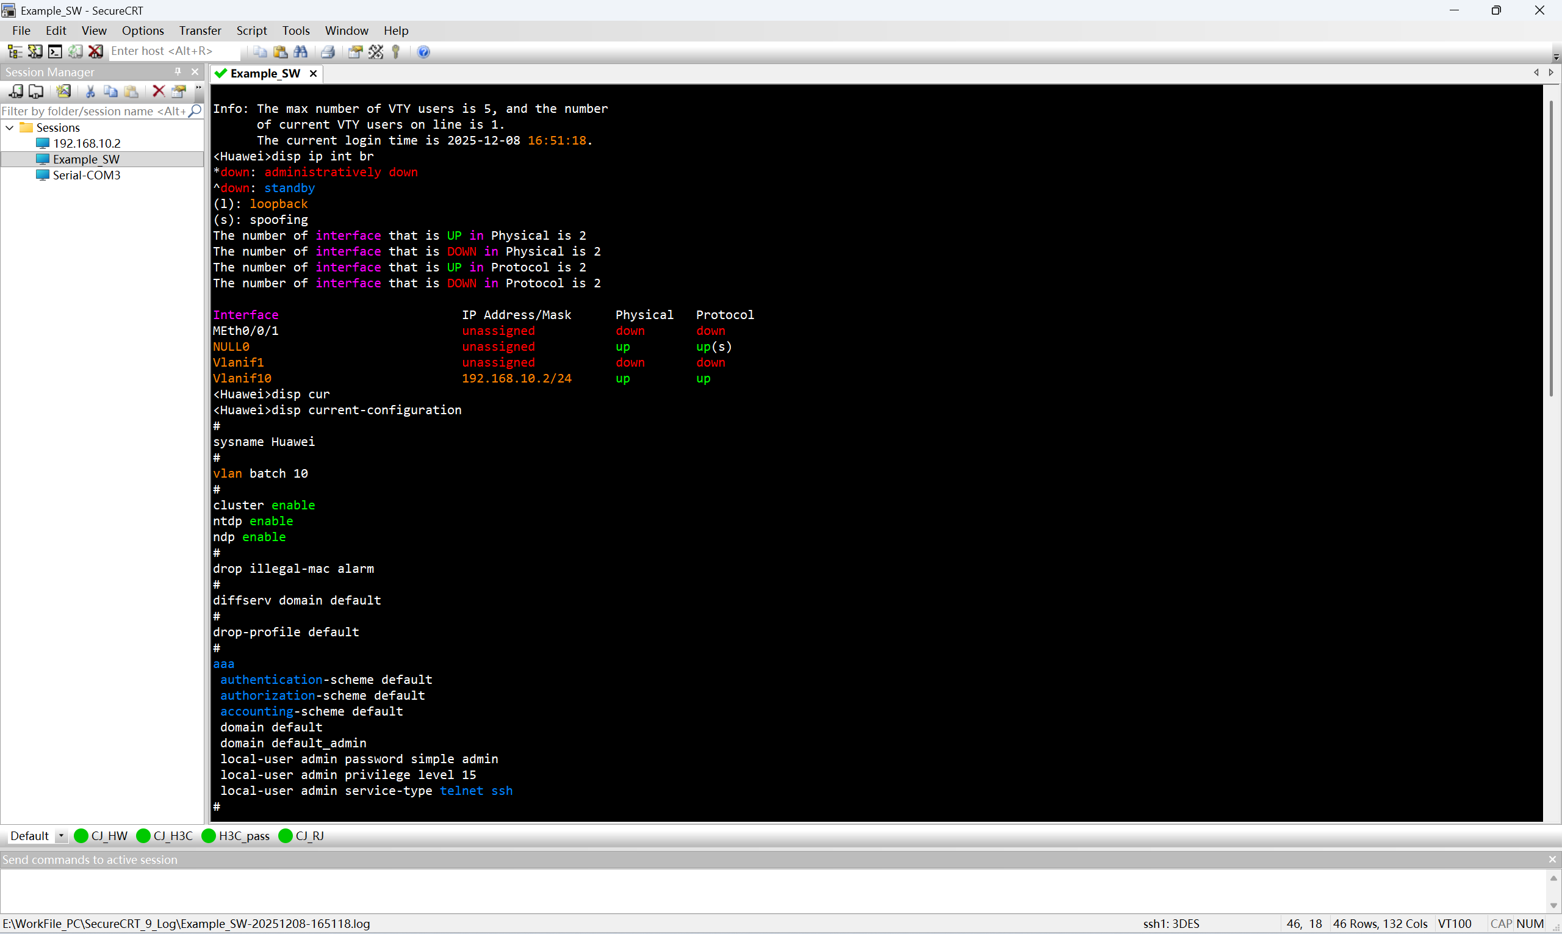This screenshot has width=1562, height=934.
Task: Click Copy icon in Session Manager toolbar
Action: (111, 92)
